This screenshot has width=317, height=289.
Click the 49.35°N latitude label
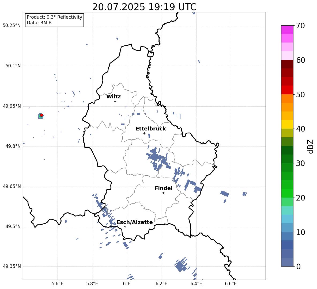pos(12,266)
